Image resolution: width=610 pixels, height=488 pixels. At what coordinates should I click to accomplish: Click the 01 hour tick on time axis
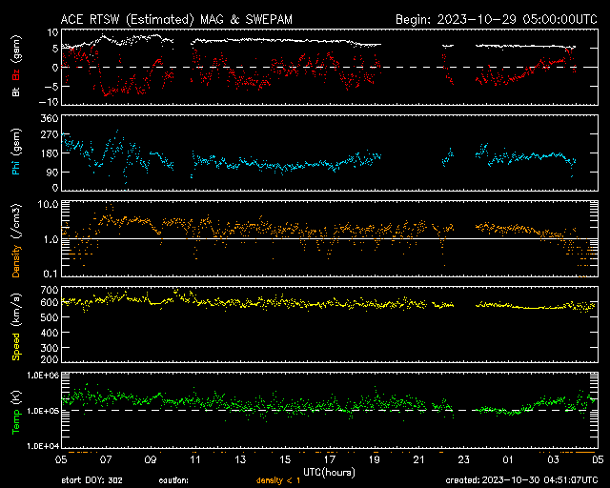509,459
